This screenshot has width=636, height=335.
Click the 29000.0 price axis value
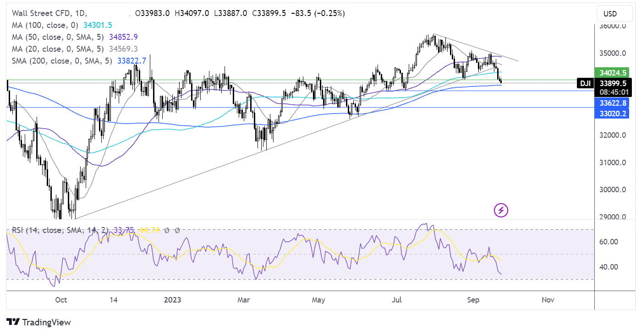pyautogui.click(x=613, y=216)
